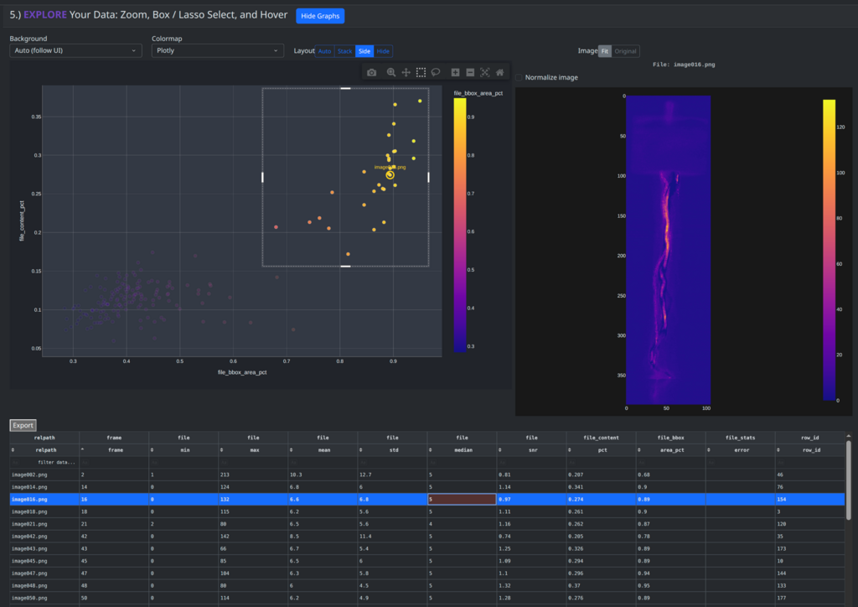
Task: Select the image018.png table row
Action: pos(426,511)
